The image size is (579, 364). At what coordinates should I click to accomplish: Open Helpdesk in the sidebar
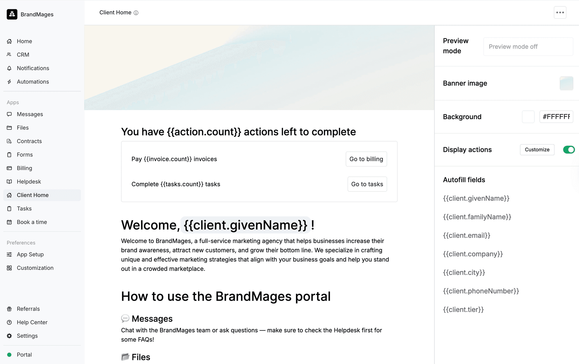[29, 182]
